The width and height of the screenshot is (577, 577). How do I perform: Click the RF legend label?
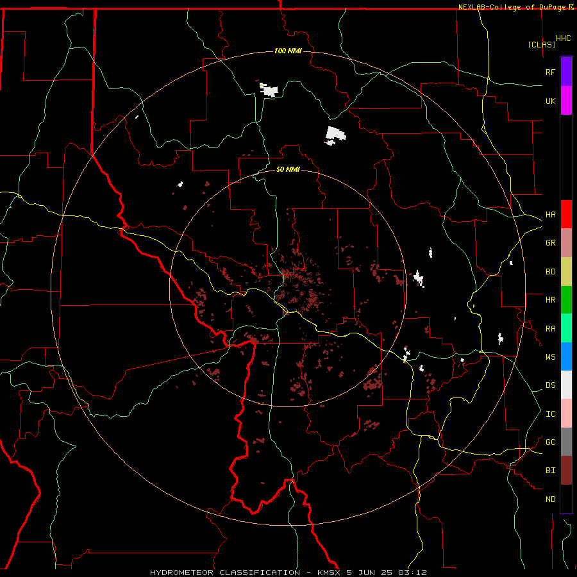550,72
